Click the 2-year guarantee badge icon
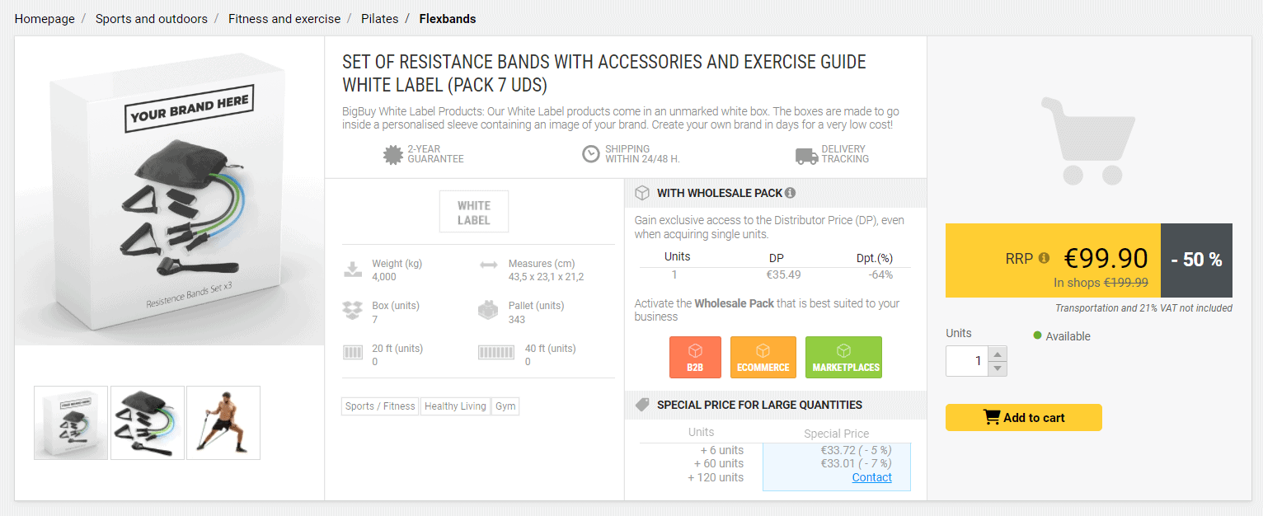 pos(393,154)
